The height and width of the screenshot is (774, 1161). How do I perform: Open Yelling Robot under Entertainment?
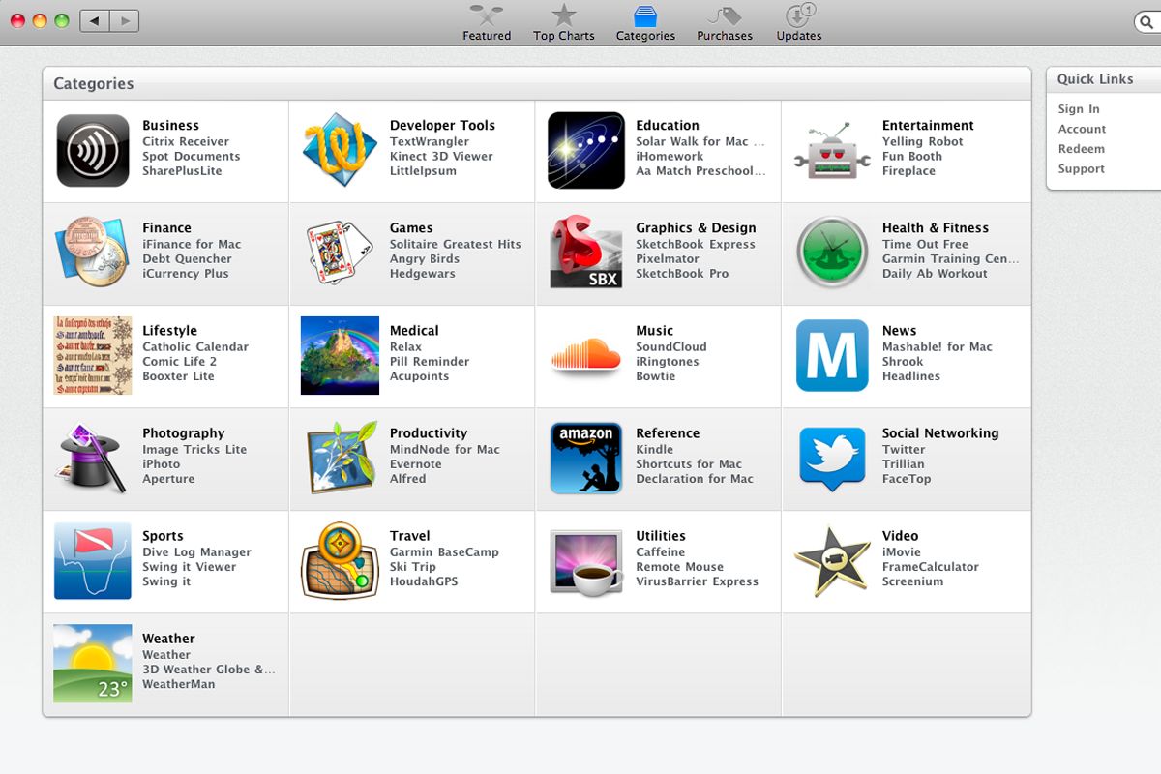point(923,141)
